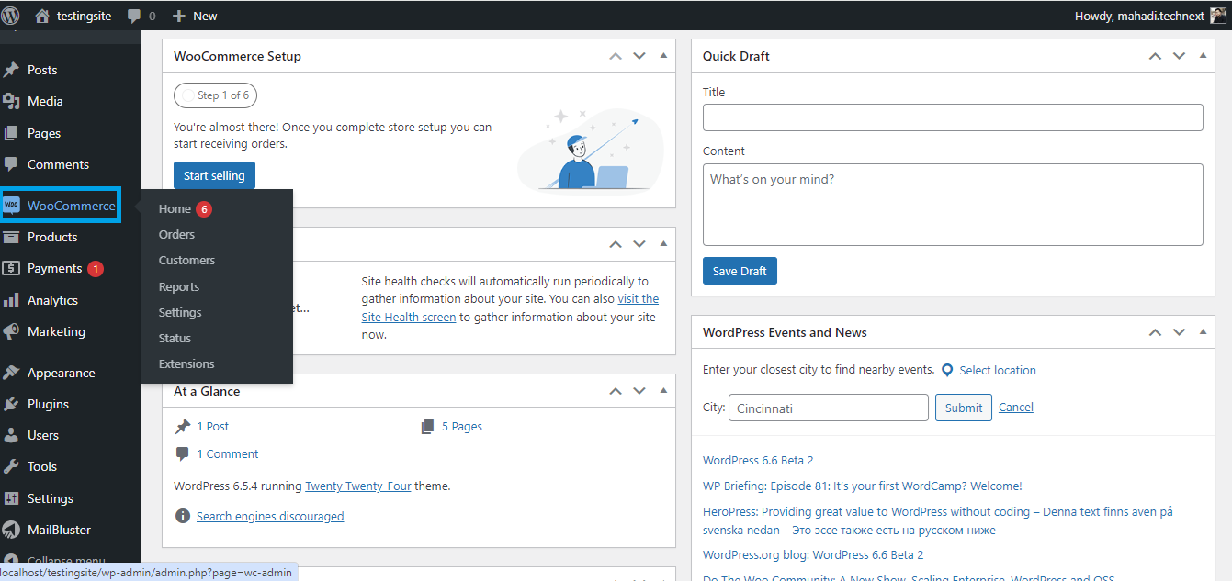Click the Users person icon
1232x581 pixels.
click(x=12, y=435)
